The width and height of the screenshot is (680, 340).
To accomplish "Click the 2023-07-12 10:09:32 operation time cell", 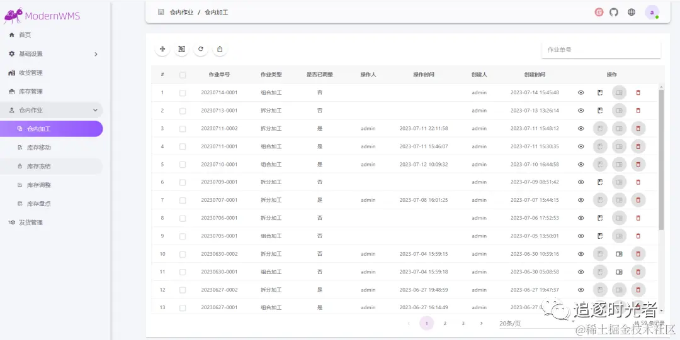I will pyautogui.click(x=424, y=165).
